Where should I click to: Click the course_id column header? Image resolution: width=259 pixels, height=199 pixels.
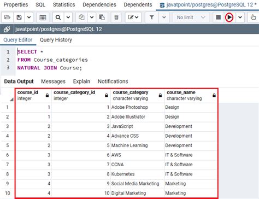[x=33, y=95]
